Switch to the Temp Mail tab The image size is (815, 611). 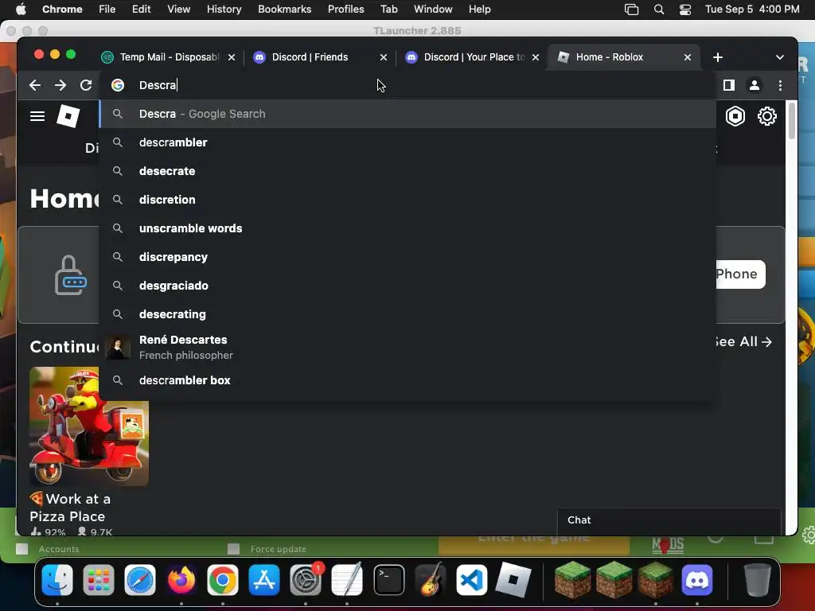[169, 57]
